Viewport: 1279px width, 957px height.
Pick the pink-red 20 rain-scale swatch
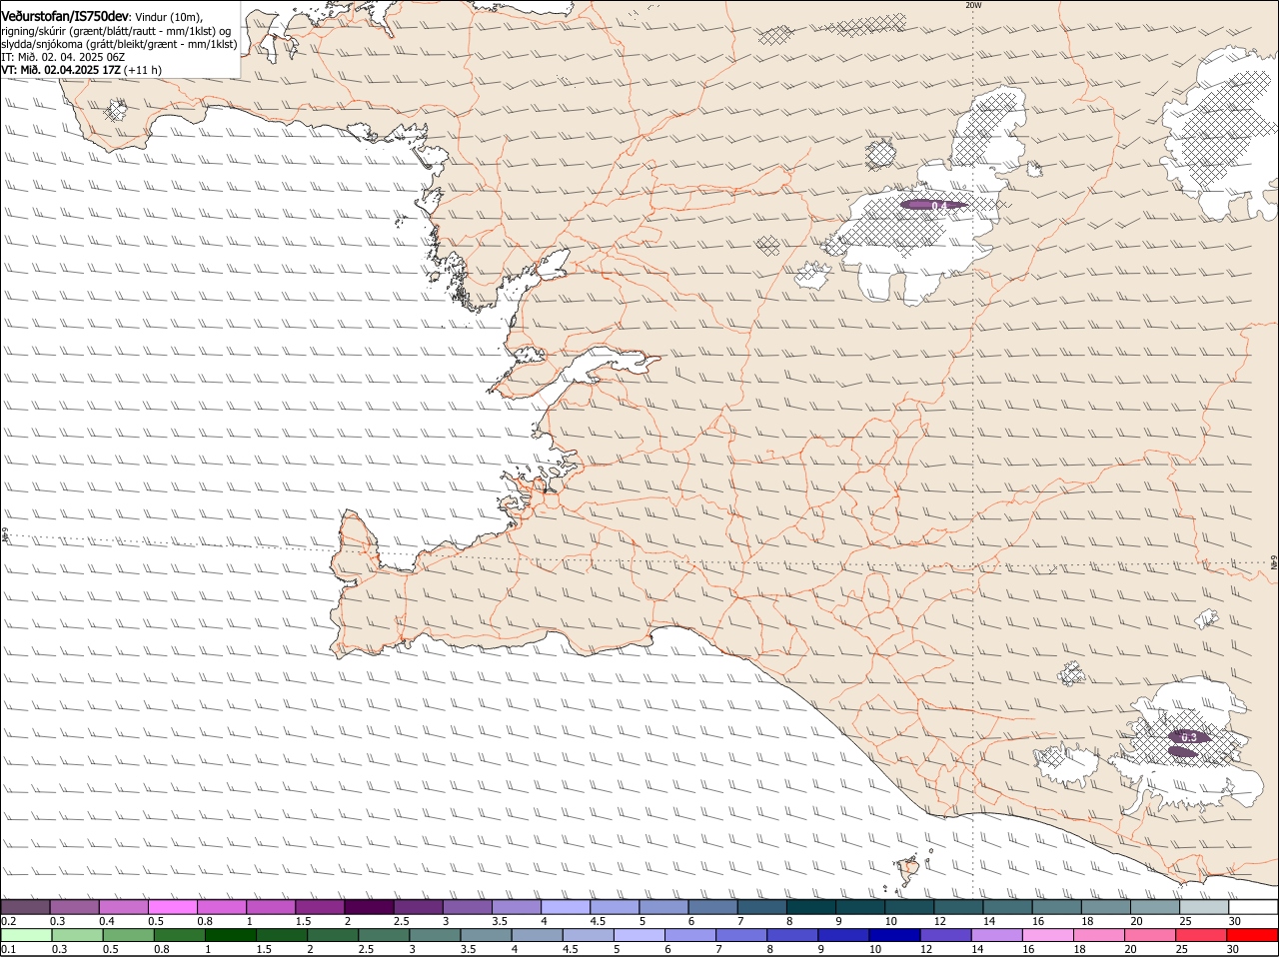tap(1151, 935)
